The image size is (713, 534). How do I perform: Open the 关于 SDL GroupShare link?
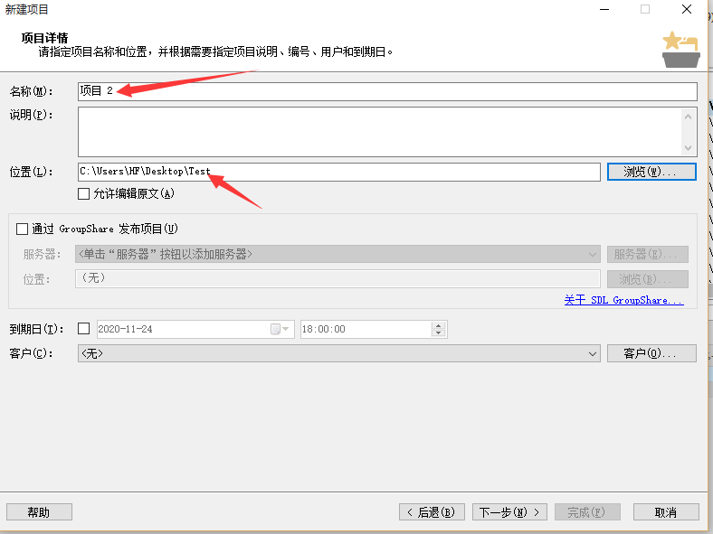[623, 300]
